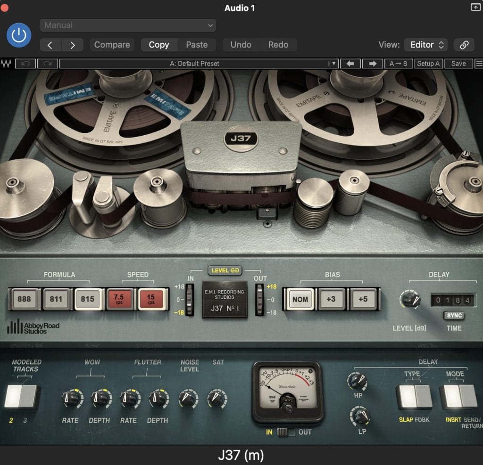
Task: Click the red window close button
Action: click(x=4, y=7)
